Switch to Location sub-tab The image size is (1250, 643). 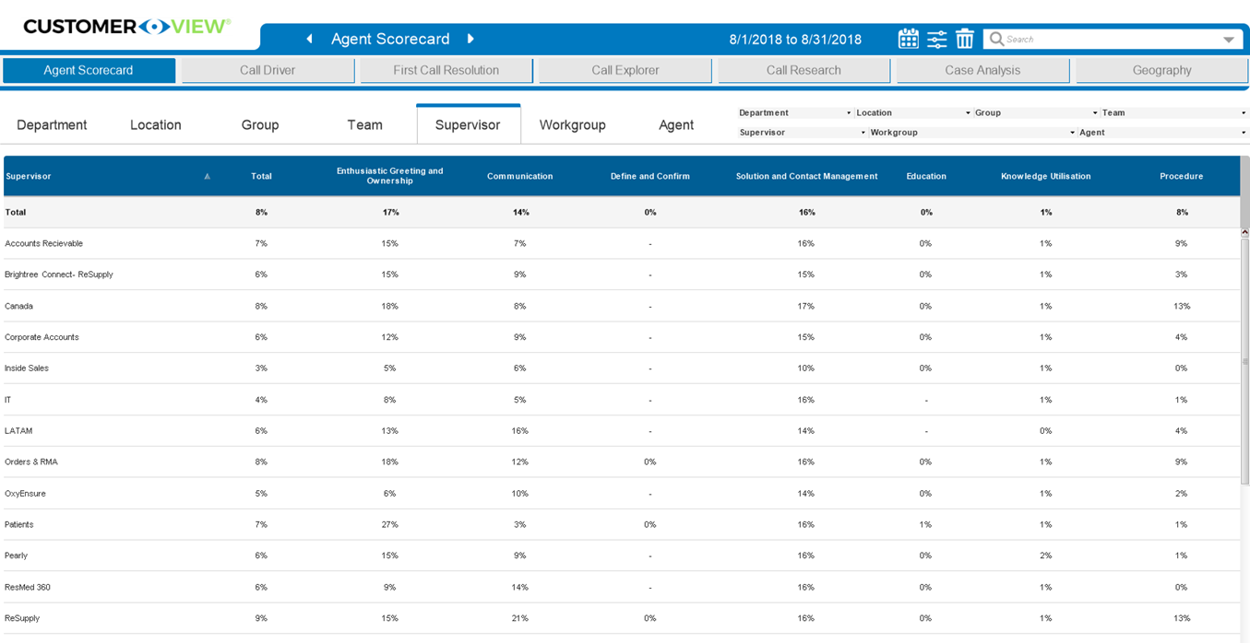tap(156, 125)
